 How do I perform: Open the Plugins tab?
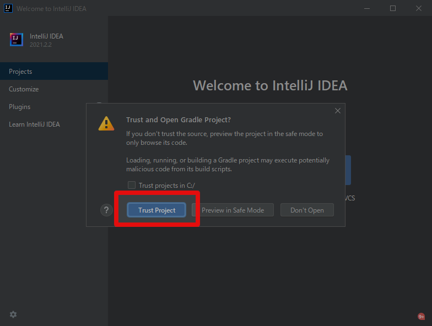point(54,107)
